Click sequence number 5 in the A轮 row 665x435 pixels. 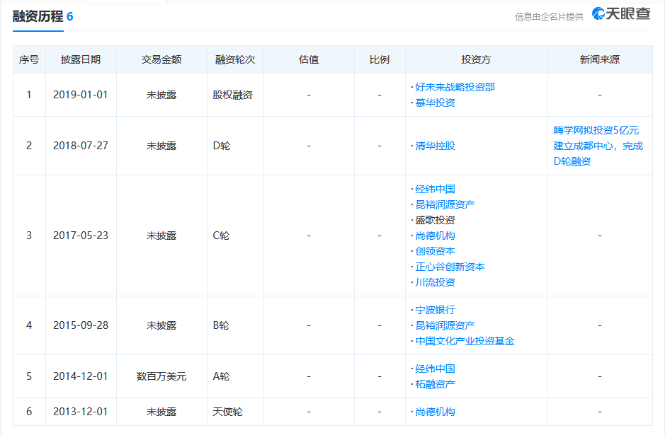pyautogui.click(x=29, y=376)
